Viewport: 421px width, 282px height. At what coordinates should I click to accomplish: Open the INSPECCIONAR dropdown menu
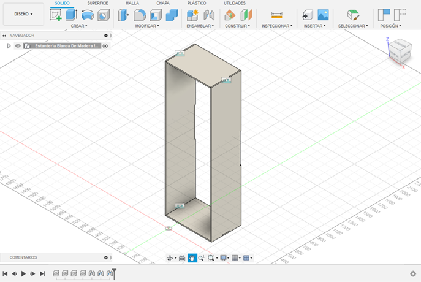tap(277, 26)
